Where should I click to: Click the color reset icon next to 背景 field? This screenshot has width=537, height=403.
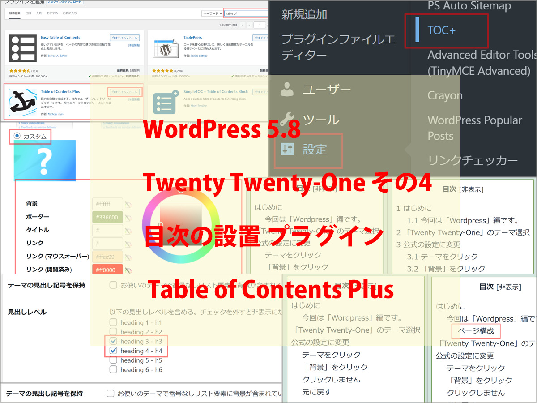tap(128, 205)
